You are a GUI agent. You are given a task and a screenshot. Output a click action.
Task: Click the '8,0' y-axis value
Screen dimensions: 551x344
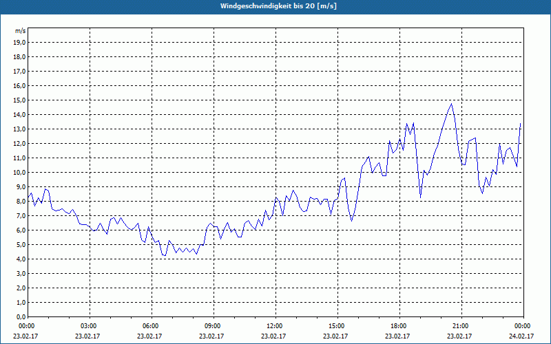(x=21, y=202)
